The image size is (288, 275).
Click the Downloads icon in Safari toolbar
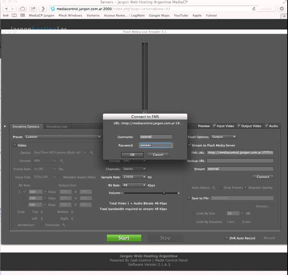click(x=282, y=9)
